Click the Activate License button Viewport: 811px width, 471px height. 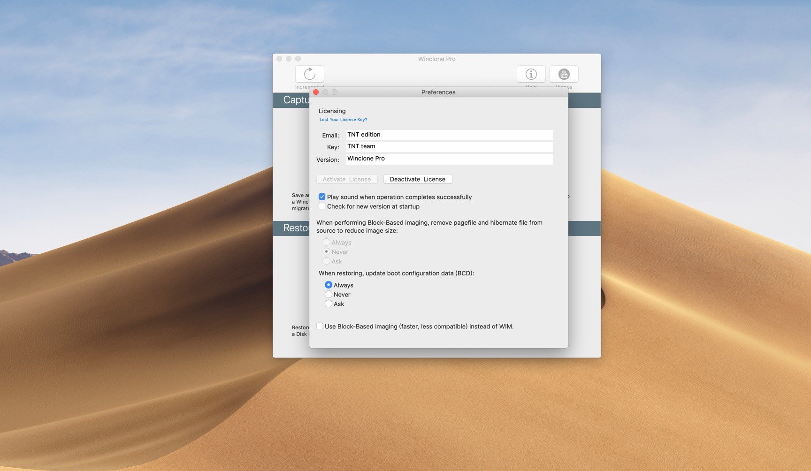coord(347,179)
